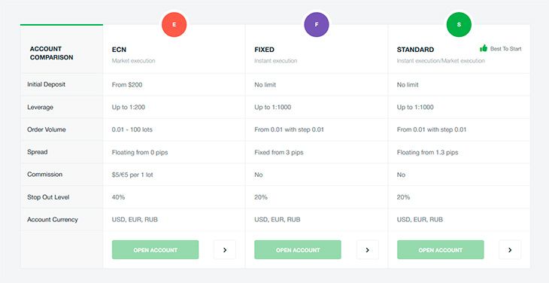Open a STANDARD account
The height and width of the screenshot is (283, 549).
click(x=441, y=250)
